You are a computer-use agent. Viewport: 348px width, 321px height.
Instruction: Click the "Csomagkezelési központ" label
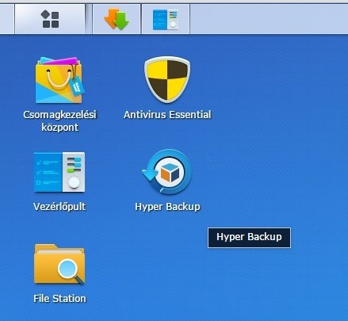tap(60, 121)
